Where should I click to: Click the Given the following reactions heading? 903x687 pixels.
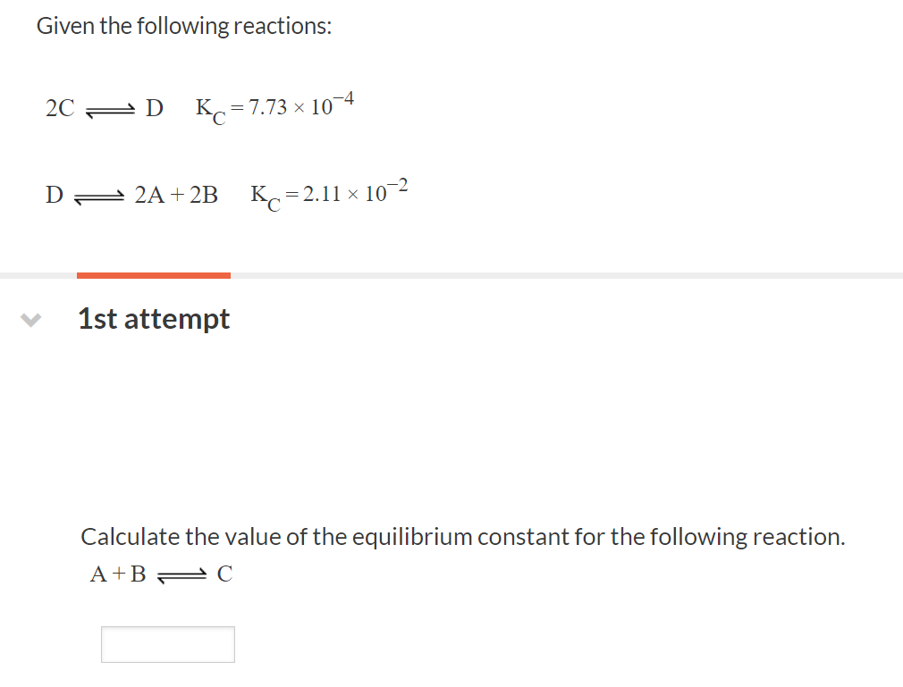[x=184, y=25]
